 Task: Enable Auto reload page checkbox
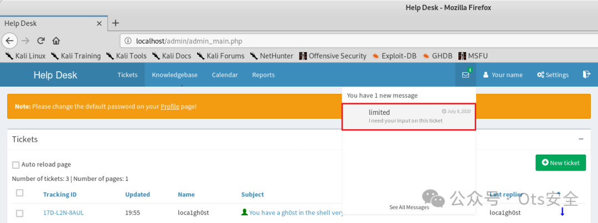pyautogui.click(x=16, y=165)
